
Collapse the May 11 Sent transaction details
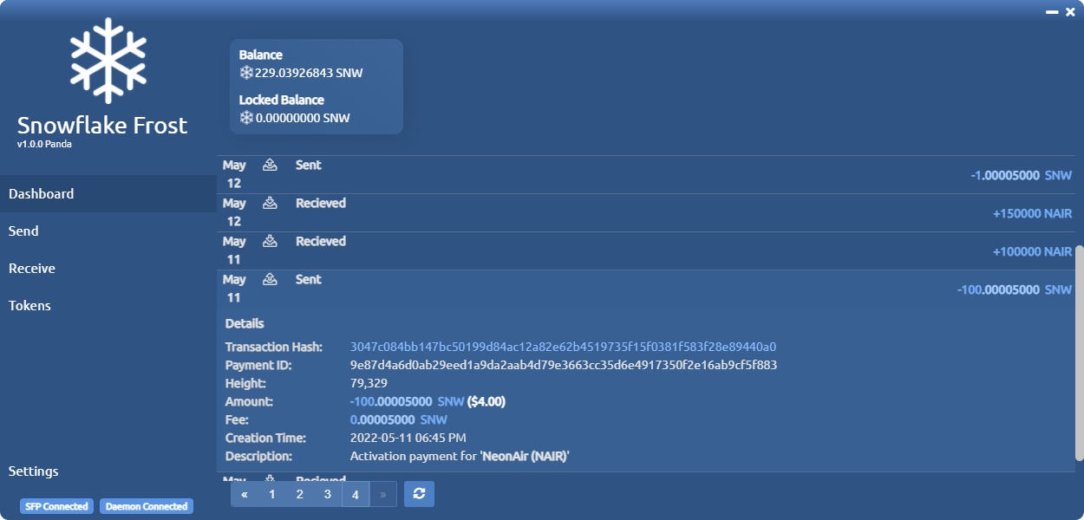coord(646,289)
